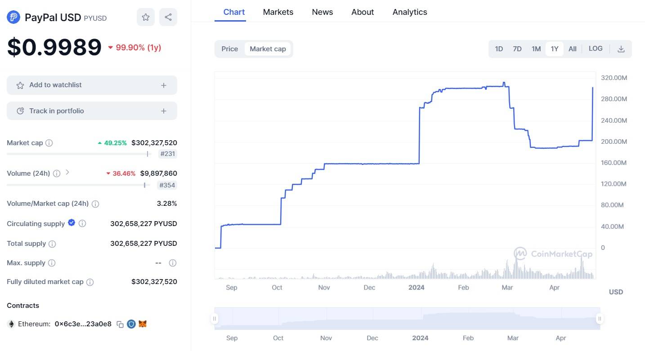Open Volume (24h) info icon
Screen dimensions: 645x351
point(57,173)
